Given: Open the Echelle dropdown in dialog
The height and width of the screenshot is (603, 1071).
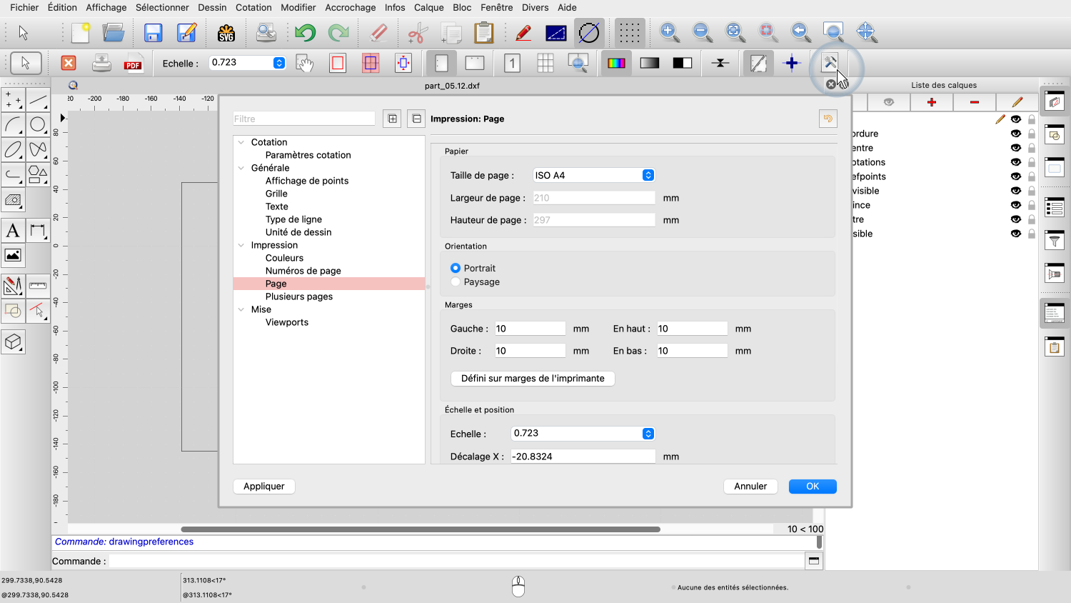Looking at the screenshot, I should tap(648, 434).
